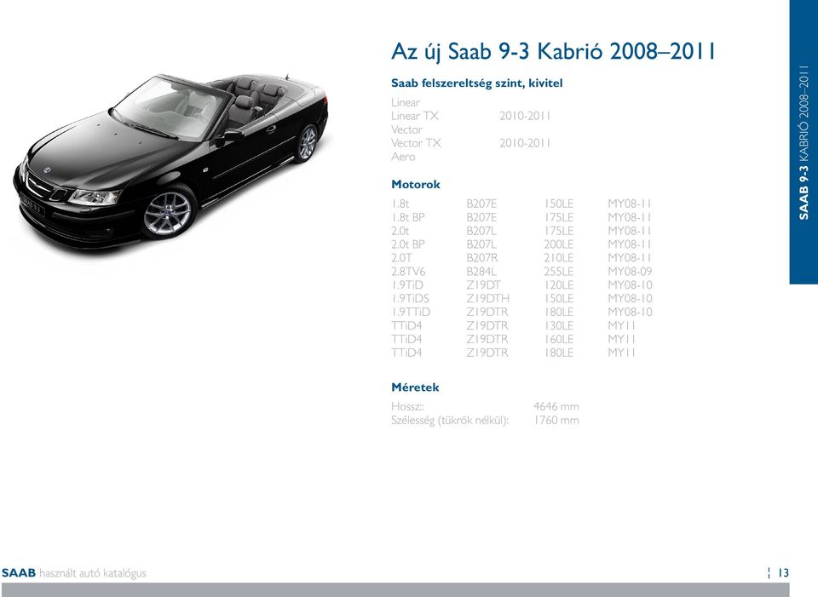
Task: Click "Z19DTR" in the 160LE row
Action: [x=487, y=339]
